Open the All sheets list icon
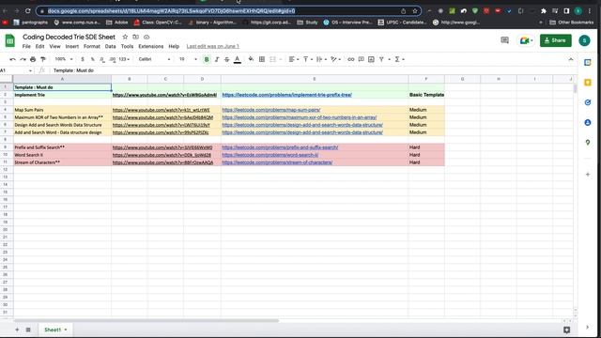Screen dimensions: 601x338 [28, 330]
